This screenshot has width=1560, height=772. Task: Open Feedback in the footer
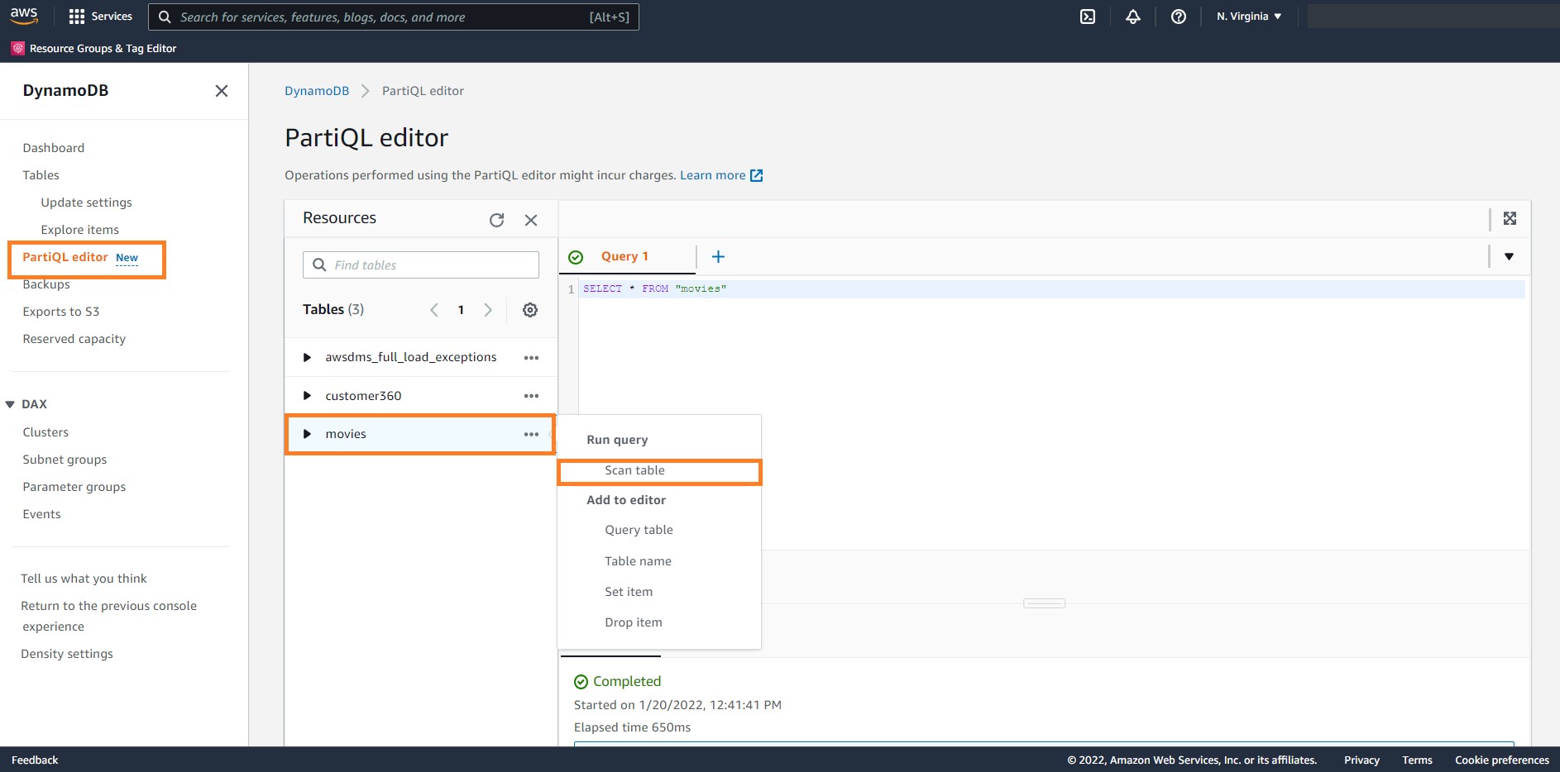point(35,760)
